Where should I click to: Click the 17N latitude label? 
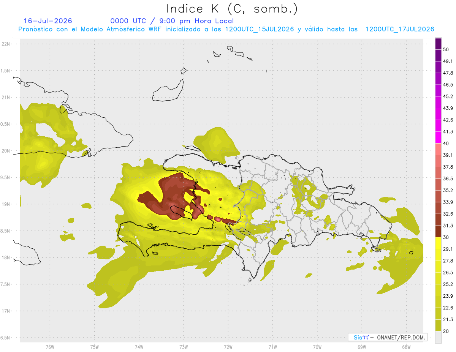point(6,311)
